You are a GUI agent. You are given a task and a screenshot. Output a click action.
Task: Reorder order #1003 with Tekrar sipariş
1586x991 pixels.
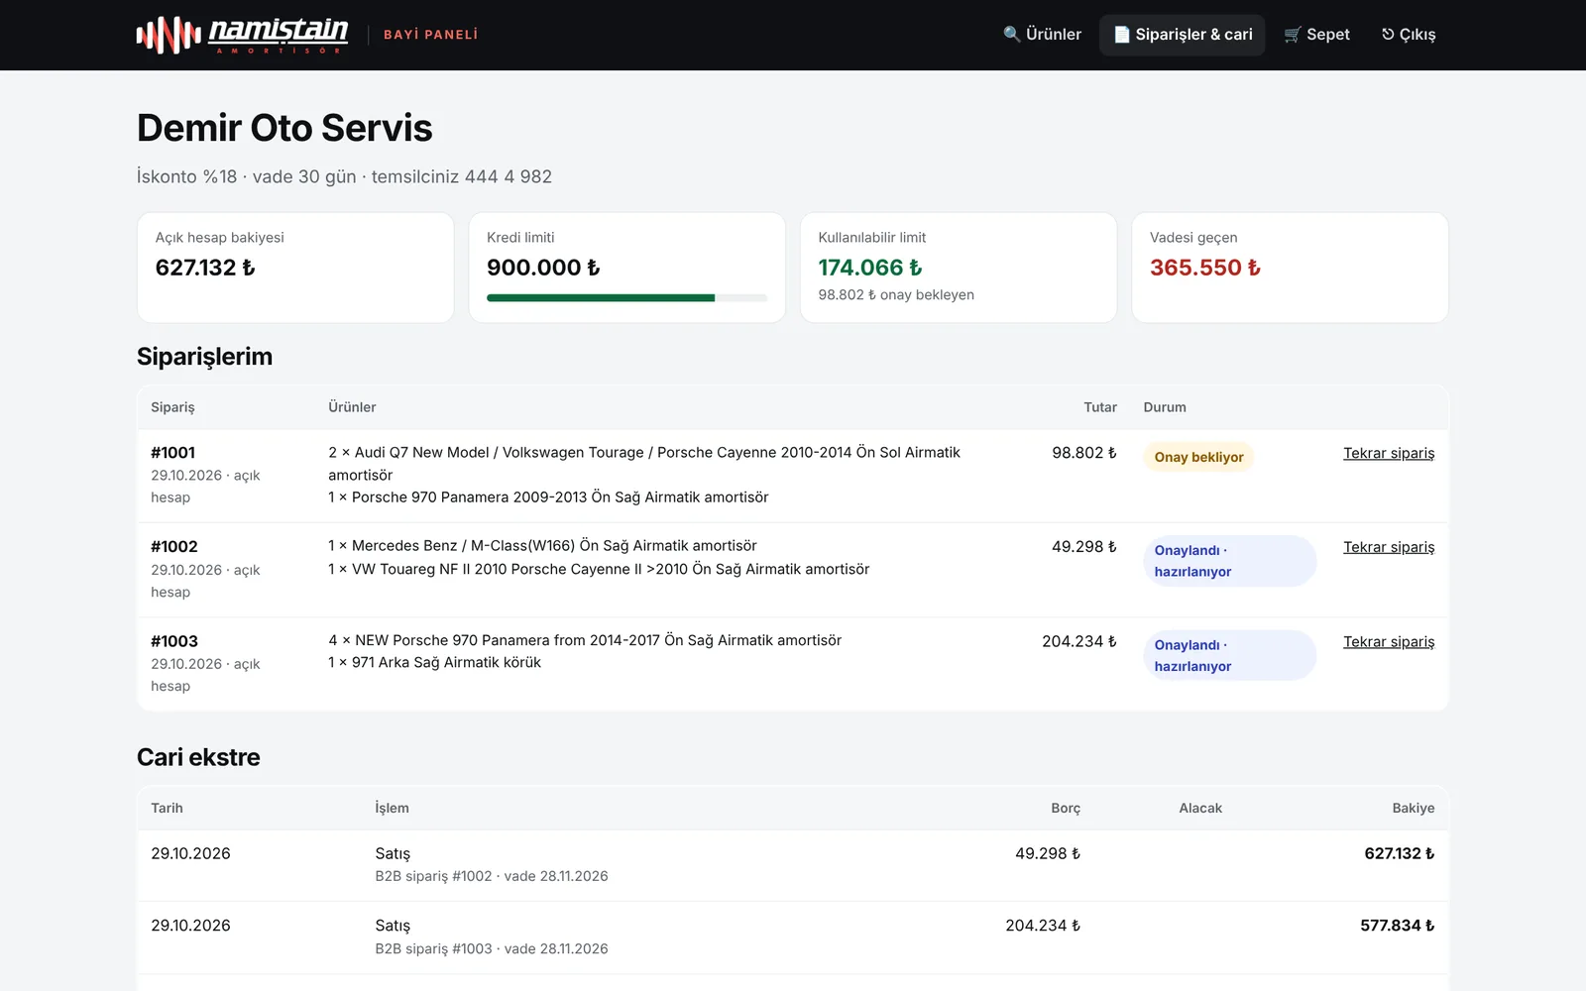click(x=1389, y=641)
